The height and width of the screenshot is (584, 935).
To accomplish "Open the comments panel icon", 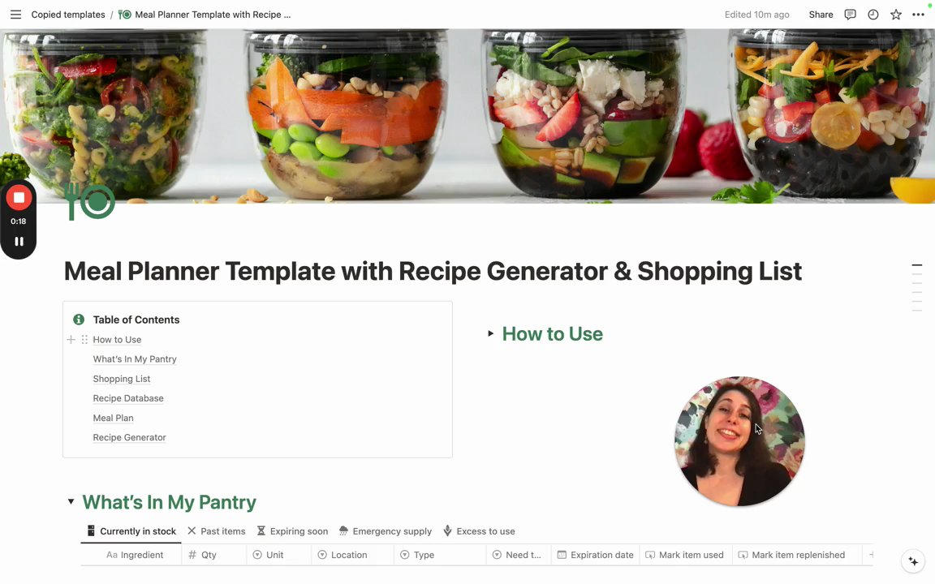I will [x=851, y=15].
